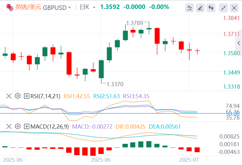Click the 0.00825 MACD axis label
Image resolution: width=242 pixels, height=165 pixels.
click(229, 136)
